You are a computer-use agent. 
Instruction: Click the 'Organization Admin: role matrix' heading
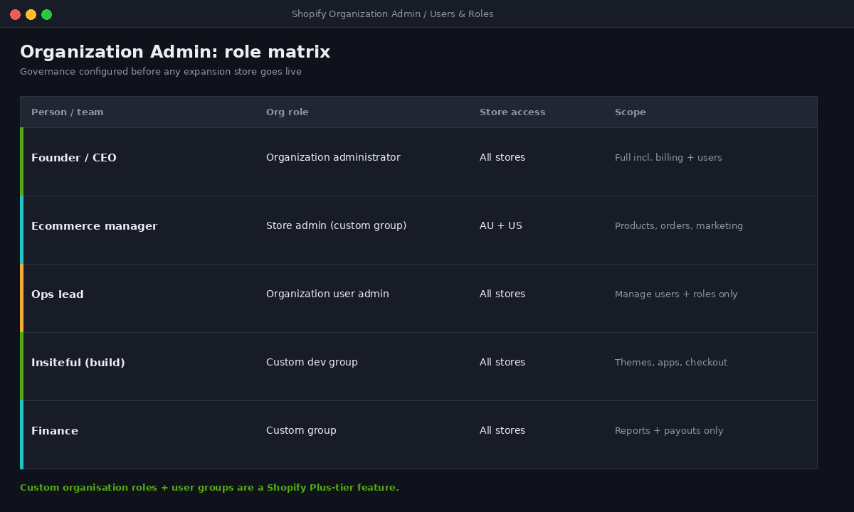click(175, 52)
